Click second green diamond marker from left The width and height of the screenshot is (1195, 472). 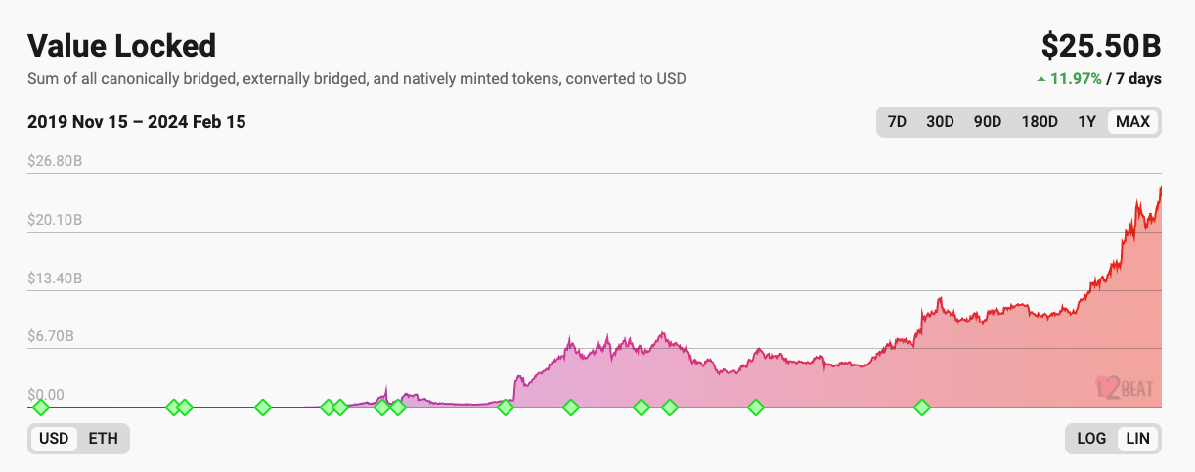[173, 407]
